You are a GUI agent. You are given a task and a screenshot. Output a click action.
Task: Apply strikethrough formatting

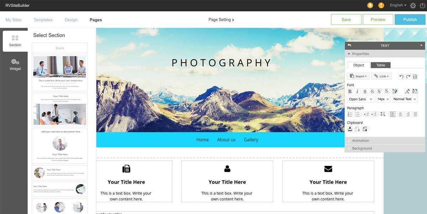[372, 91]
